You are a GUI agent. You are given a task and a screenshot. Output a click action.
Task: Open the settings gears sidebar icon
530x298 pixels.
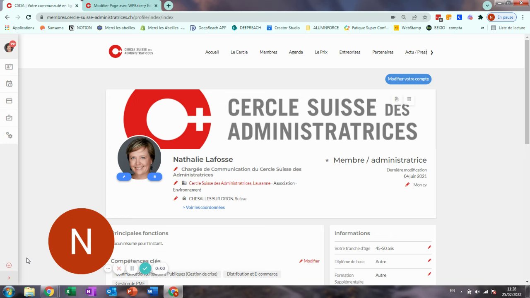(x=9, y=135)
